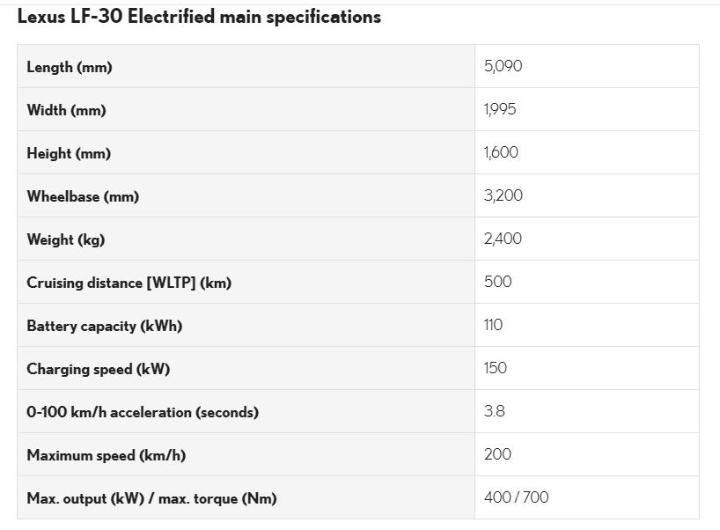Viewport: 720px width, 530px height.
Task: Click the 3,200 wheelbase value
Action: [x=503, y=195]
